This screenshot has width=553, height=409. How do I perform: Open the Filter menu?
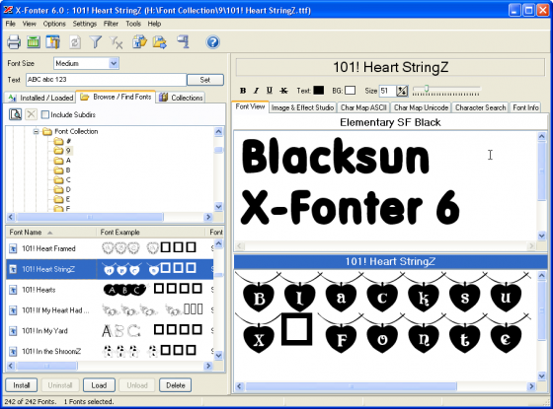(111, 24)
